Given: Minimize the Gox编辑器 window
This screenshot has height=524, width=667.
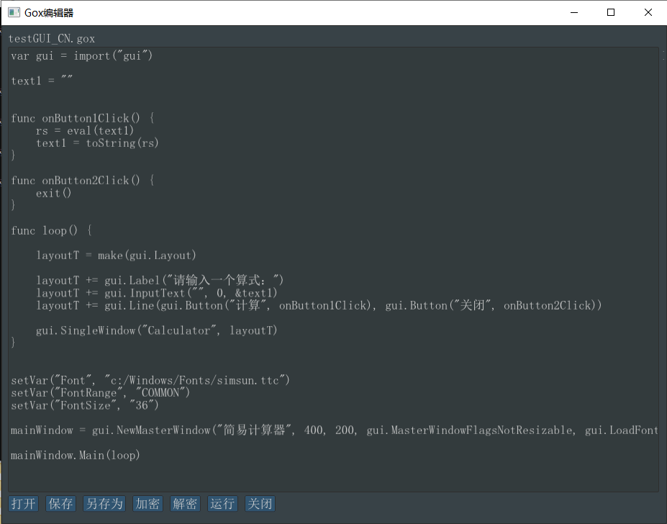Looking at the screenshot, I should point(574,12).
